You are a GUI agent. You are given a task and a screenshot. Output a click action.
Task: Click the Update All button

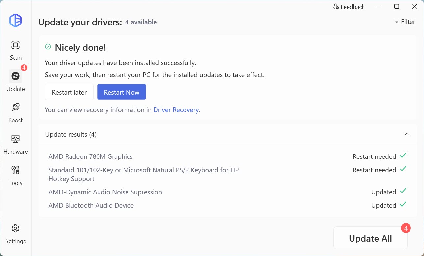(370, 238)
